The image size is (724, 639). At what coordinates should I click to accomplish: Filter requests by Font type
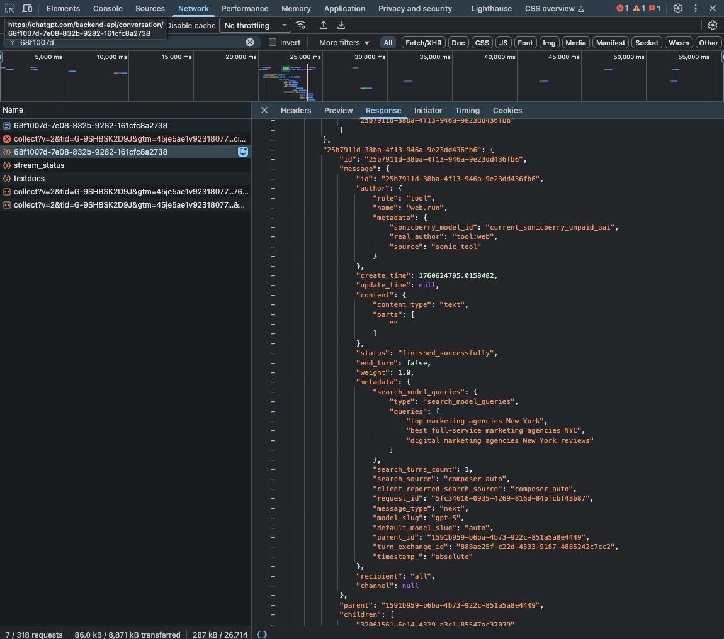(525, 42)
